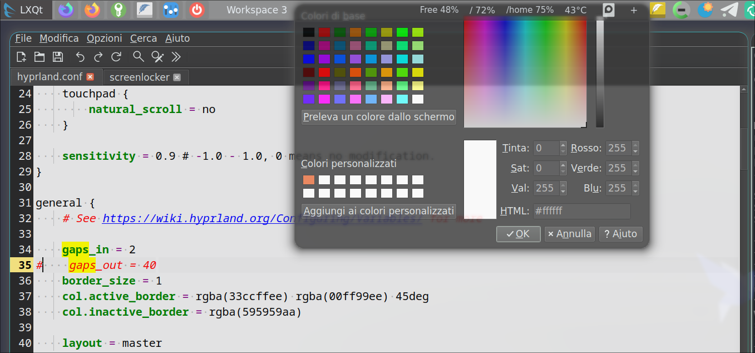The height and width of the screenshot is (353, 755).
Task: Open the search tool
Action: click(138, 56)
